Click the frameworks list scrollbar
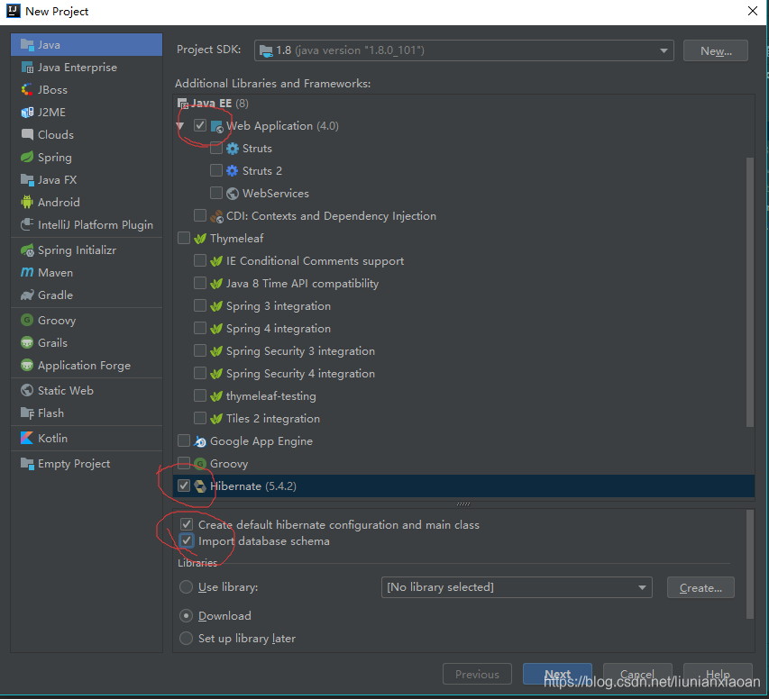769x699 pixels. pos(749,292)
